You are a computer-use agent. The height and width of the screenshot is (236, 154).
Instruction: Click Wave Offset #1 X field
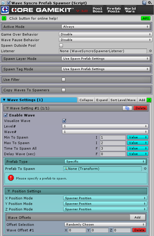pyautogui.click(x=77, y=230)
